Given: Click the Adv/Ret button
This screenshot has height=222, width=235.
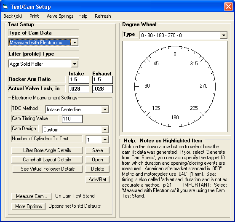Looking at the screenshot, I should point(97,179).
